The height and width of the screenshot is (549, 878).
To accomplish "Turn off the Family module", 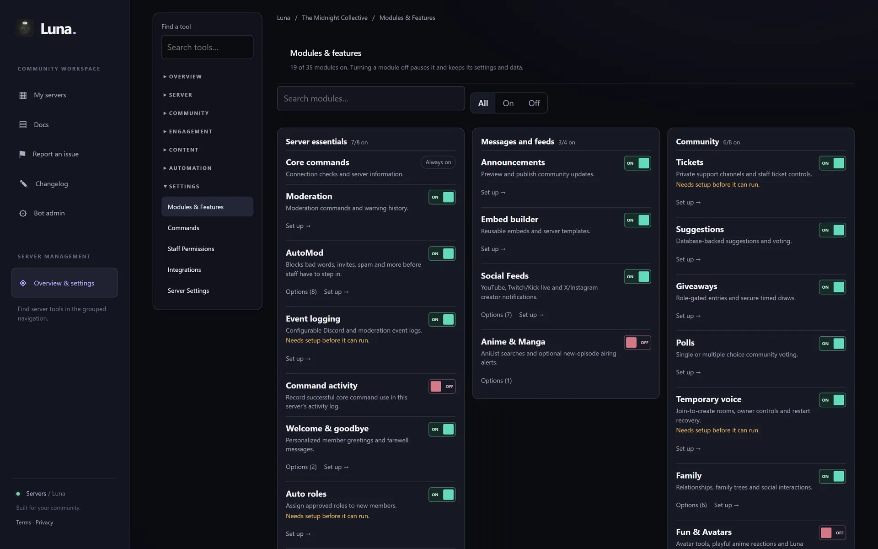I will (832, 476).
